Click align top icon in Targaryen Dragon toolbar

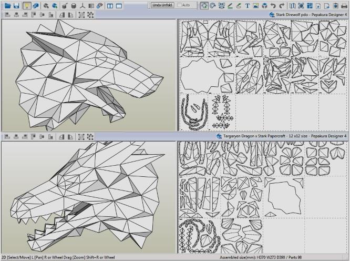click(33, 136)
